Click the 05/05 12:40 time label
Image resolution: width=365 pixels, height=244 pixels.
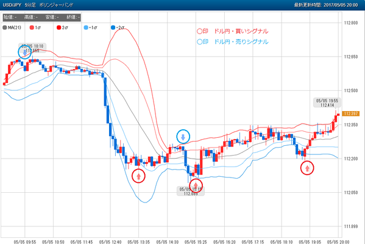click(x=110, y=242)
